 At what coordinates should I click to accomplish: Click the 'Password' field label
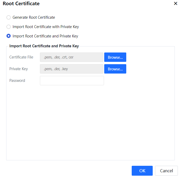17,81
